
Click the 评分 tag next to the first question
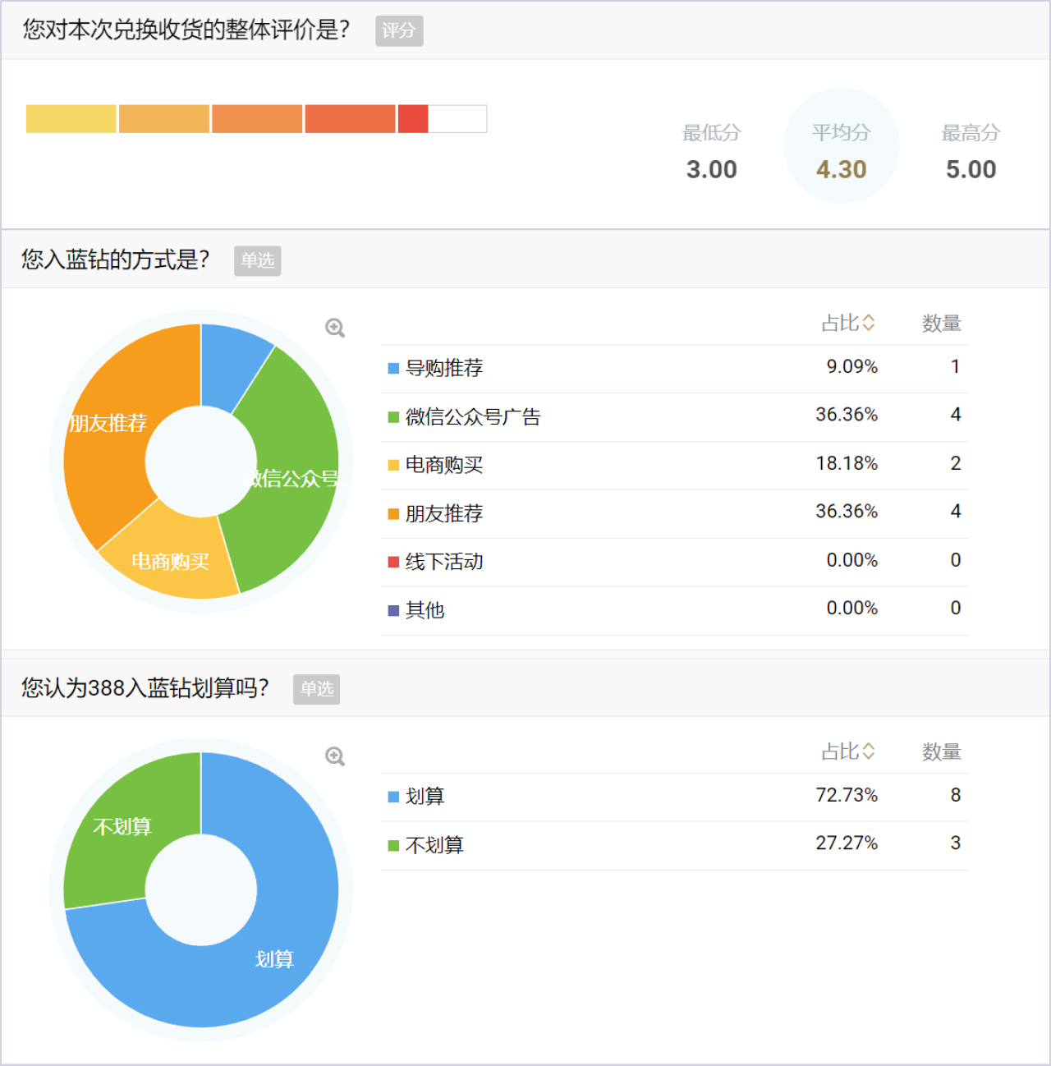[399, 31]
